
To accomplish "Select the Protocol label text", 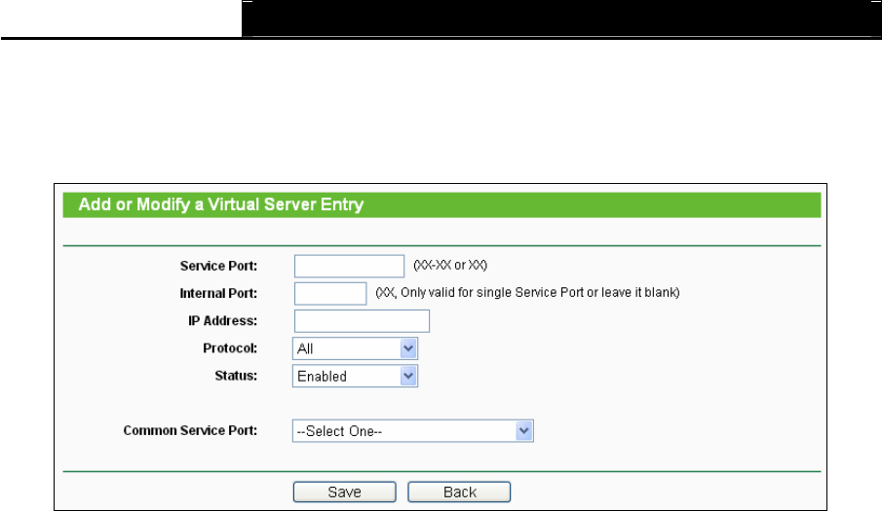I will [x=230, y=348].
